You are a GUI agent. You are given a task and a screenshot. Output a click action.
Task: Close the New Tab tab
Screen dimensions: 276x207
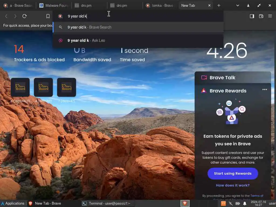pyautogui.click(x=209, y=5)
